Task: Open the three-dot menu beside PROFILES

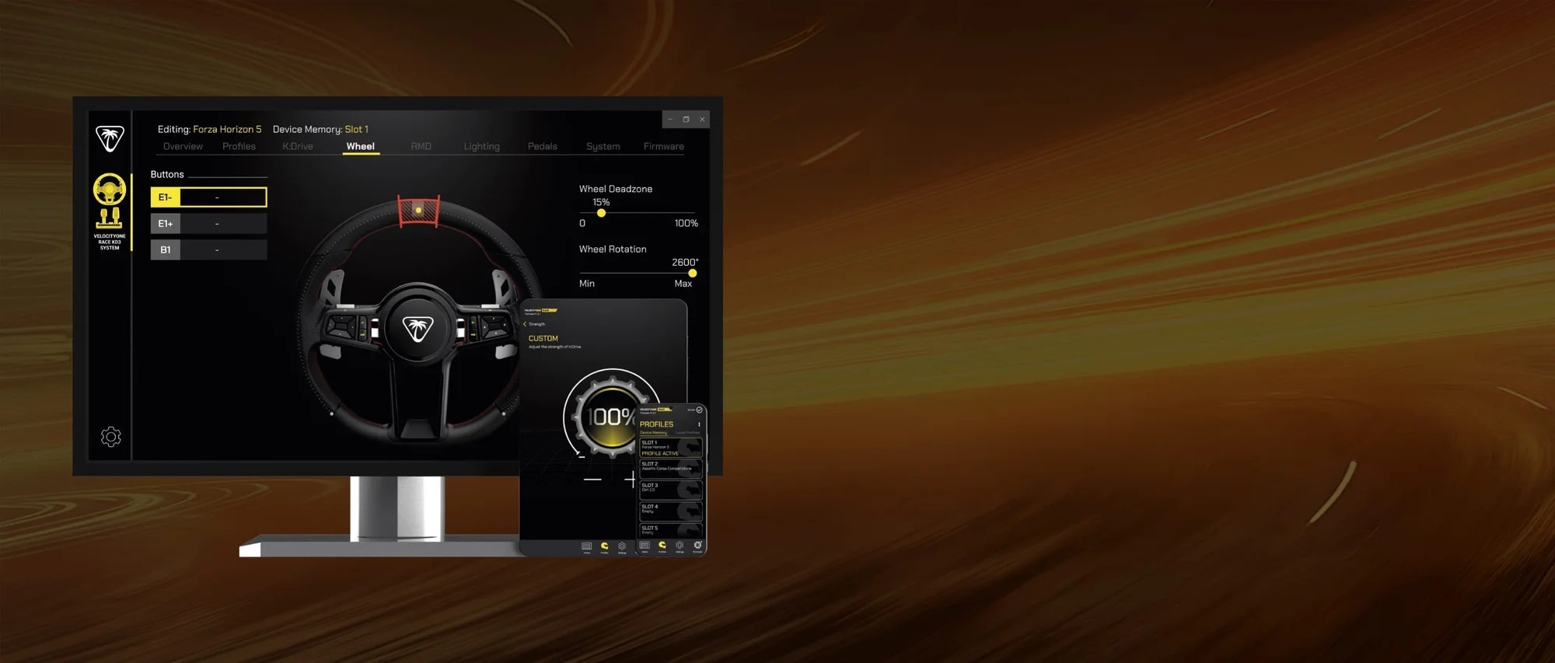Action: 699,424
